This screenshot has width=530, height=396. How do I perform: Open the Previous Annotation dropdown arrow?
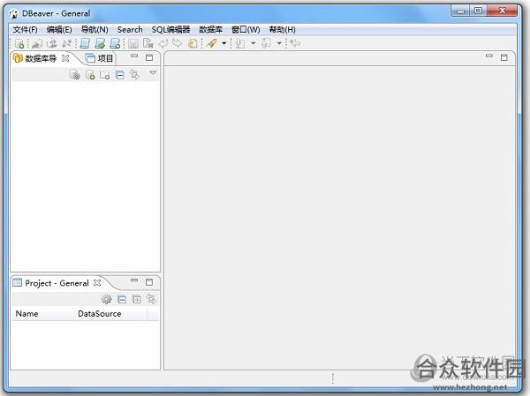279,43
